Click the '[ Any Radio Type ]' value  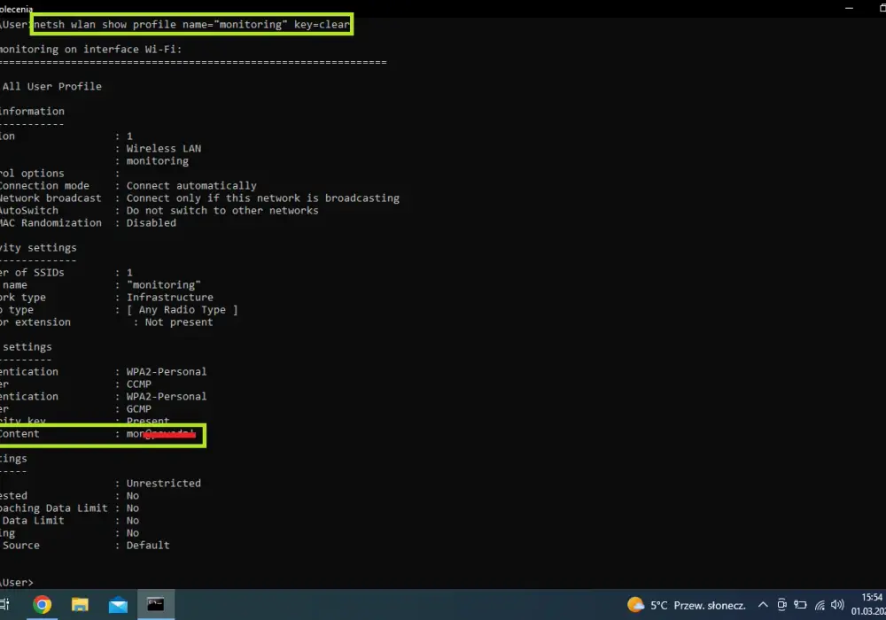coord(182,310)
